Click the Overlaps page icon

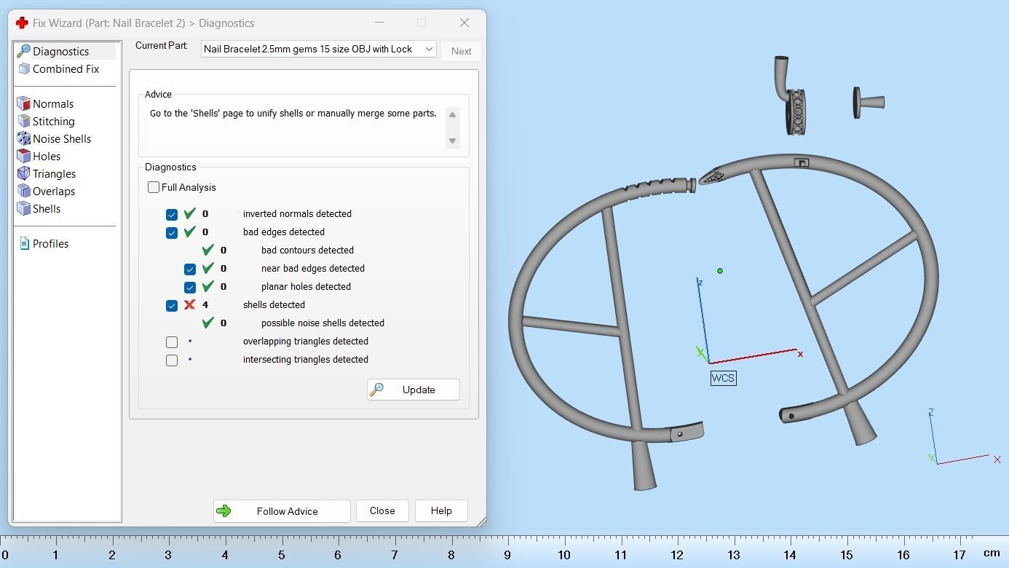tap(23, 191)
